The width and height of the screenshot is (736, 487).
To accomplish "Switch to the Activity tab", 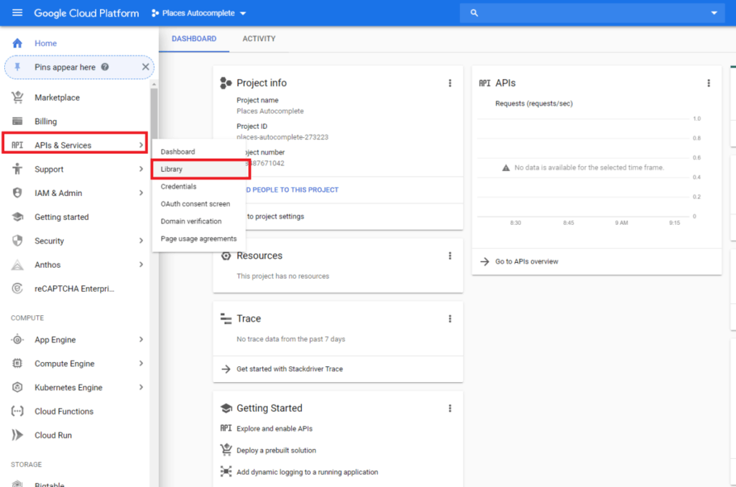I will tap(259, 39).
